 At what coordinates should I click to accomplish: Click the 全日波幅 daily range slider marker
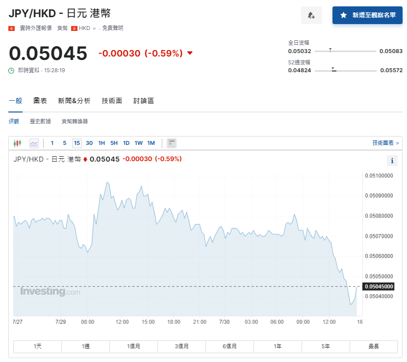(331, 49)
